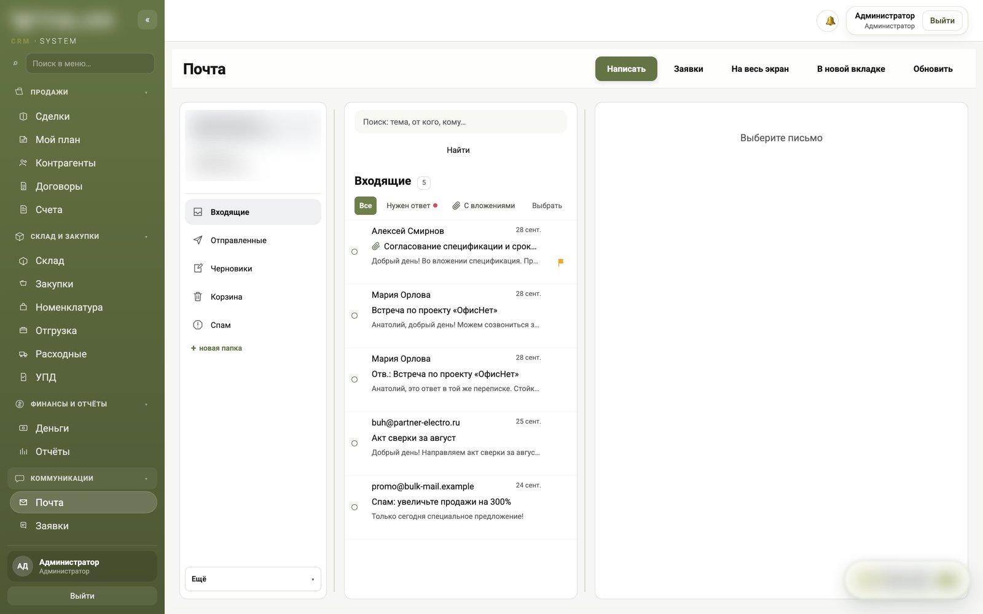Select the email from Алексей Смирнов using its circle
The height and width of the screenshot is (614, 983).
[354, 252]
